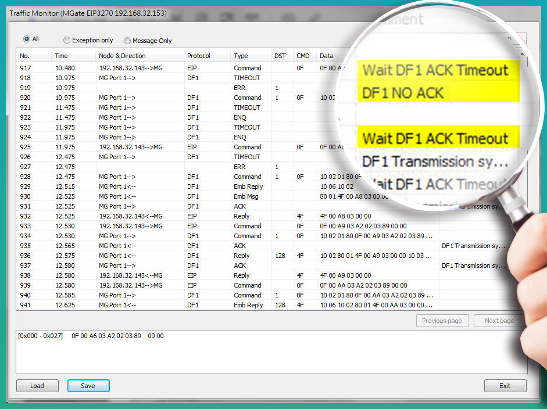Screen dimensions: 547x409
Task: Click the TIMEOUT type in row 921
Action: click(x=247, y=107)
